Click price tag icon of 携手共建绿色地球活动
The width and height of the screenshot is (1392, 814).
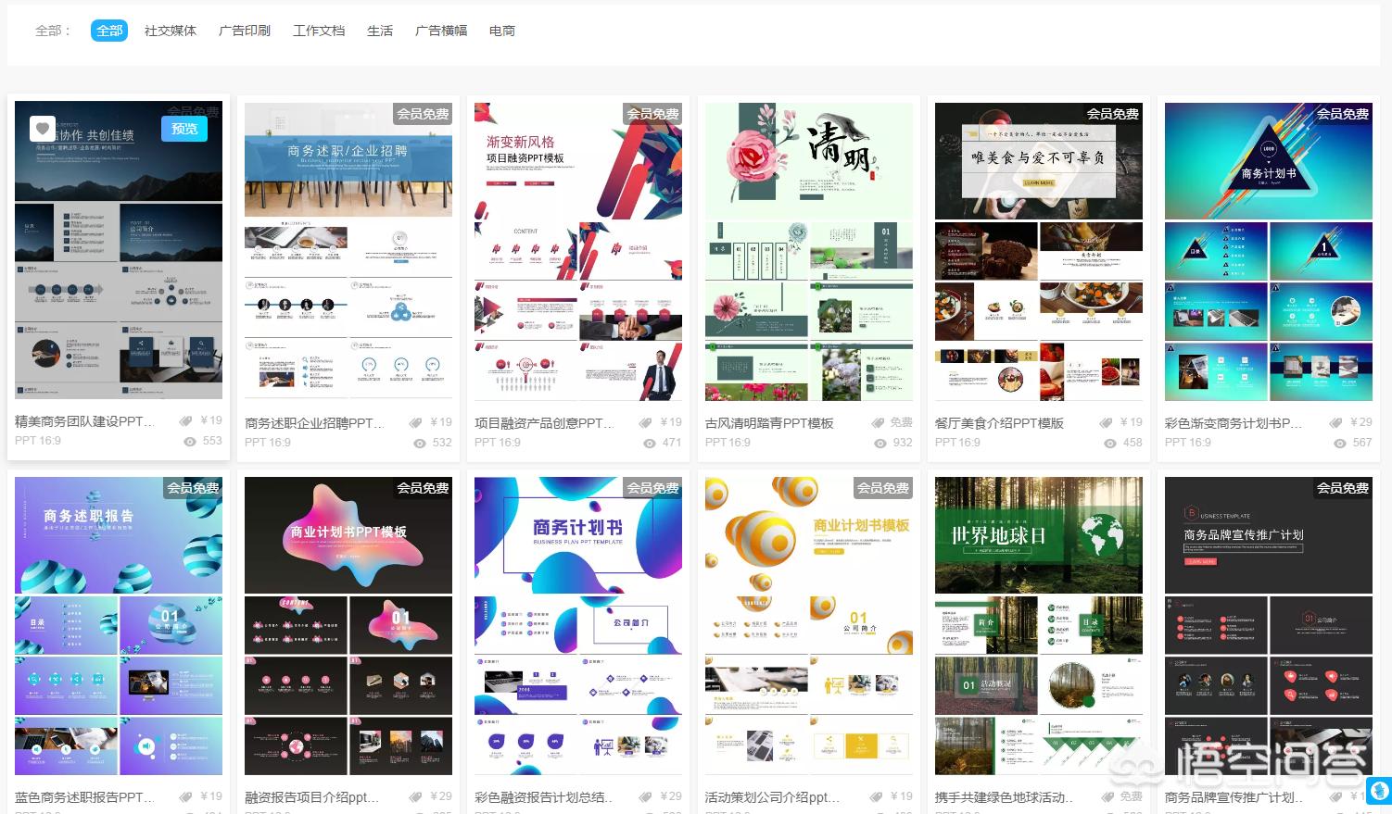[1107, 797]
